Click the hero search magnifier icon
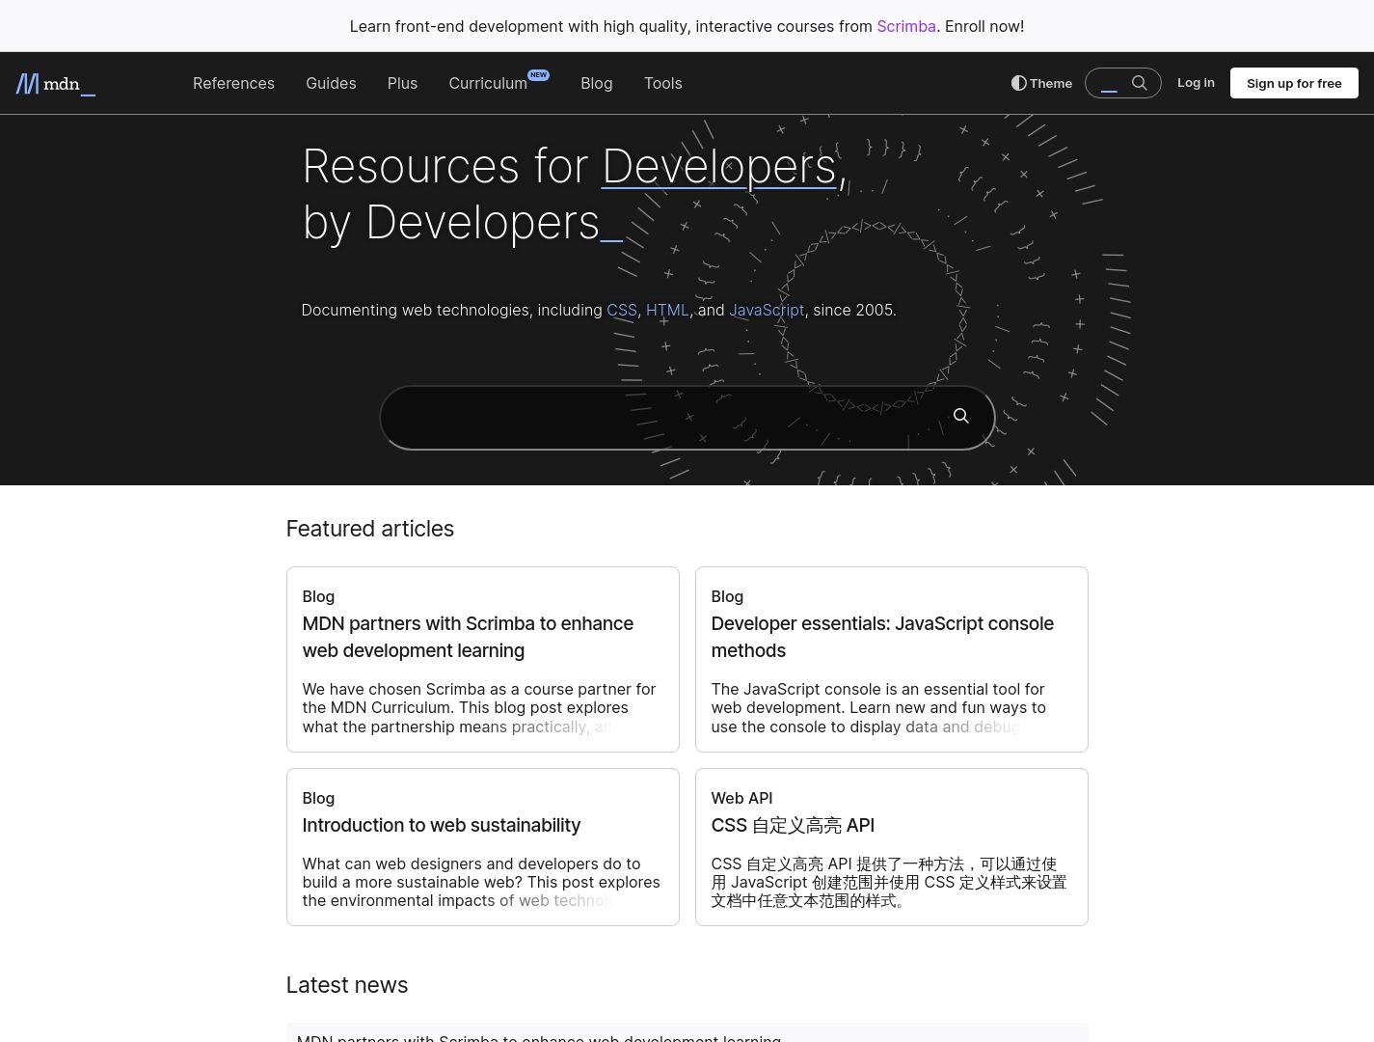 960,416
